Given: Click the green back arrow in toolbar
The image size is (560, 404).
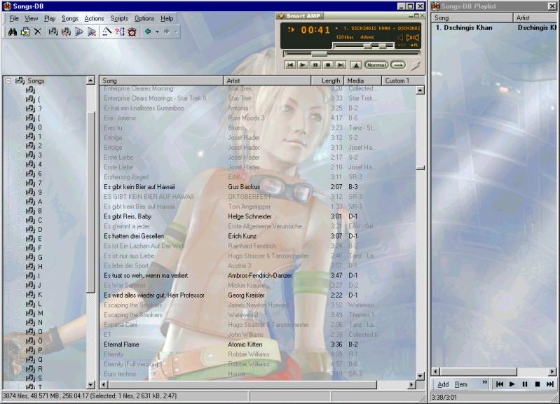Looking at the screenshot, I should 147,32.
